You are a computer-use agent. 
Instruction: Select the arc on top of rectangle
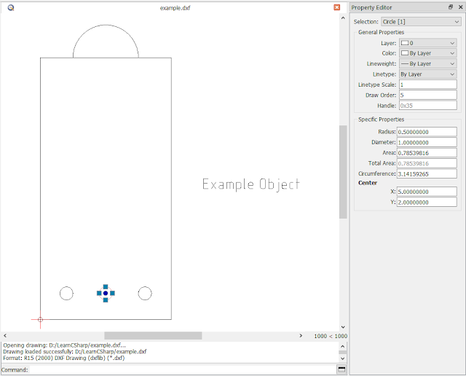(106, 26)
